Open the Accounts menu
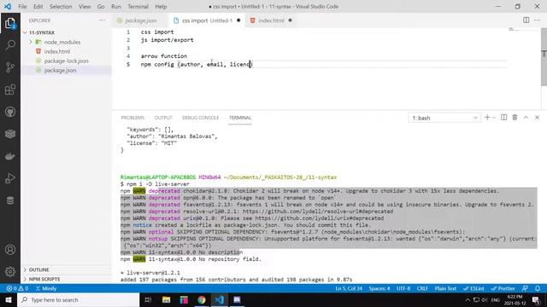Viewport: 547px width, 307px height. click(x=10, y=250)
